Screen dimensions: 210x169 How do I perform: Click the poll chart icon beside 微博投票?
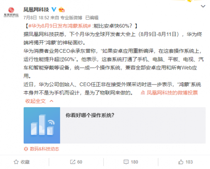tap(143, 93)
